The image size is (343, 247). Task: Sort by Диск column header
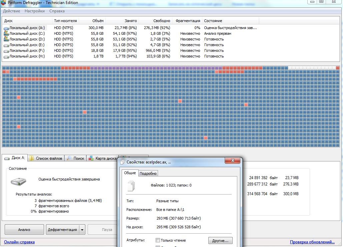point(27,21)
